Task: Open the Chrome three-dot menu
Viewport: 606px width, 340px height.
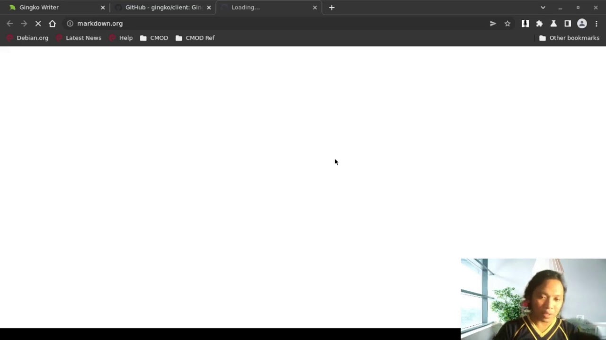Action: [596, 24]
